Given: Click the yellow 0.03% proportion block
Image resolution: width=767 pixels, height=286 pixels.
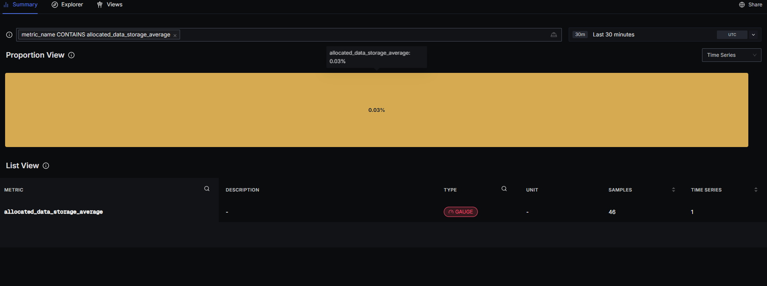Looking at the screenshot, I should point(376,110).
